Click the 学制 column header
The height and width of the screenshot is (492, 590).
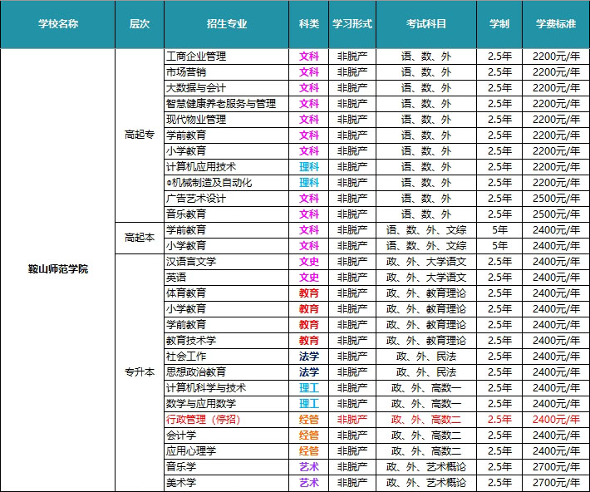point(499,24)
